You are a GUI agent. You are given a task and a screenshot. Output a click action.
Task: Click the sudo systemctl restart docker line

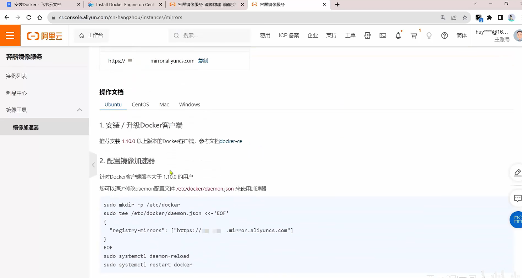point(148,265)
